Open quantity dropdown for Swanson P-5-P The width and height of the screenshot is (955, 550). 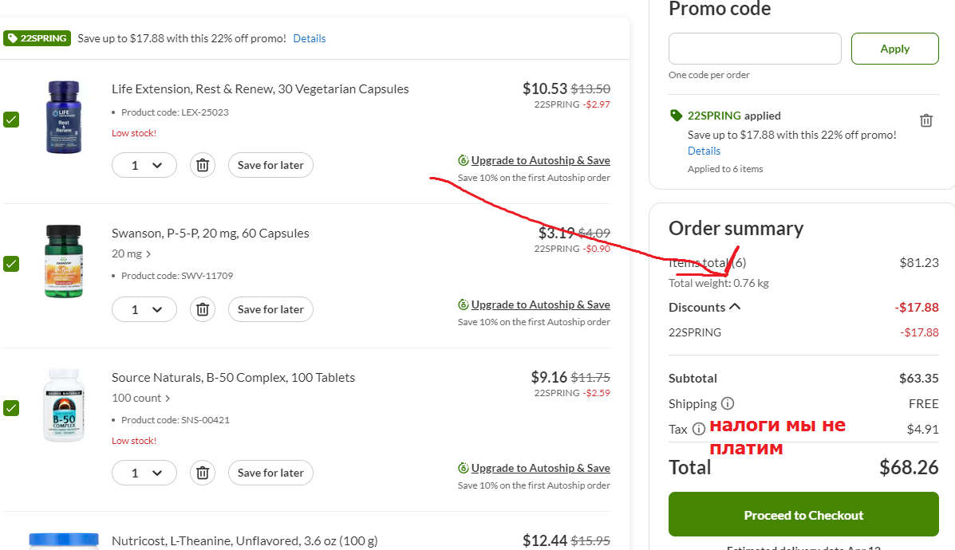tap(144, 310)
